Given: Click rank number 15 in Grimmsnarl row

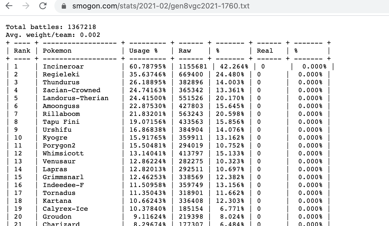Looking at the screenshot, I should (18, 177).
